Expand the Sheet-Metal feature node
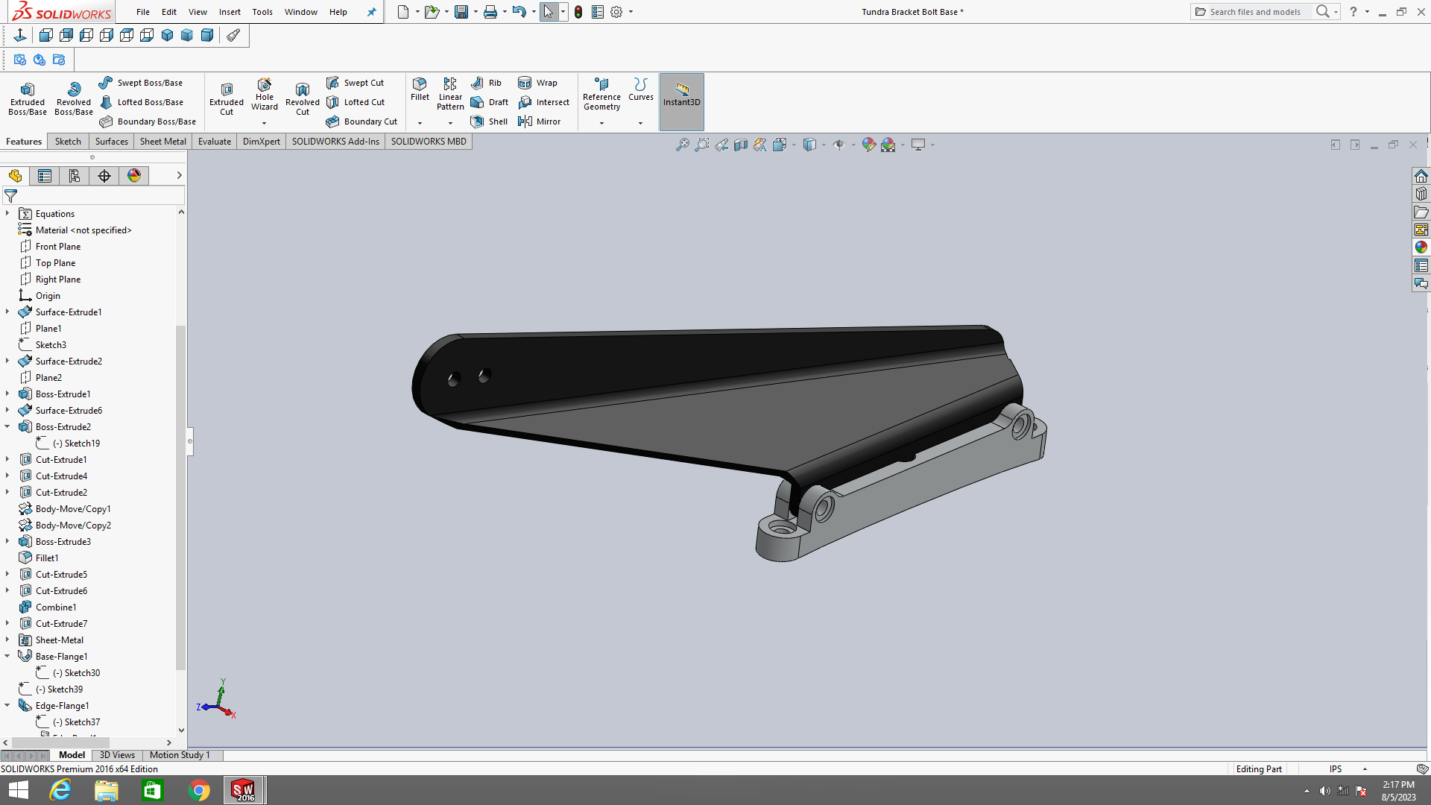 pos(7,640)
